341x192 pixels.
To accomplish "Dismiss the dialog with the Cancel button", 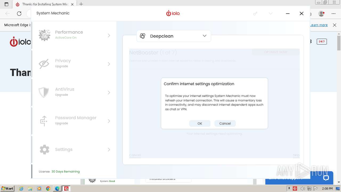I will (x=225, y=123).
